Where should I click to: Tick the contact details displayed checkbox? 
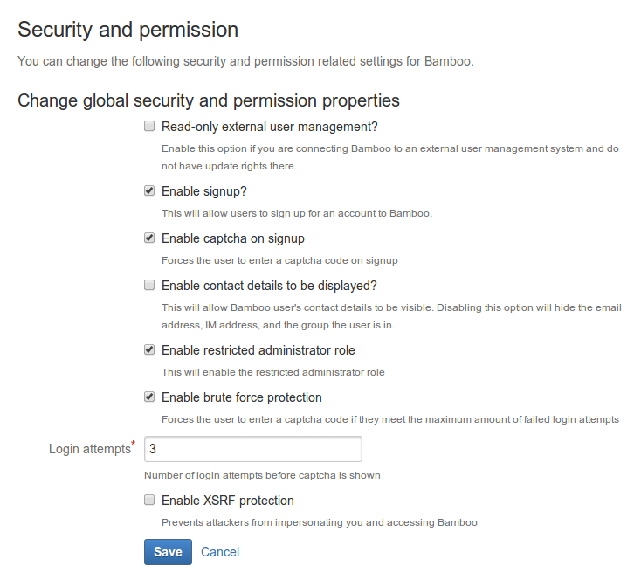(149, 286)
